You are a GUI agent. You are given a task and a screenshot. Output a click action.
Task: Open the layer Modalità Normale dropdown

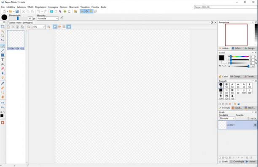[227, 118]
